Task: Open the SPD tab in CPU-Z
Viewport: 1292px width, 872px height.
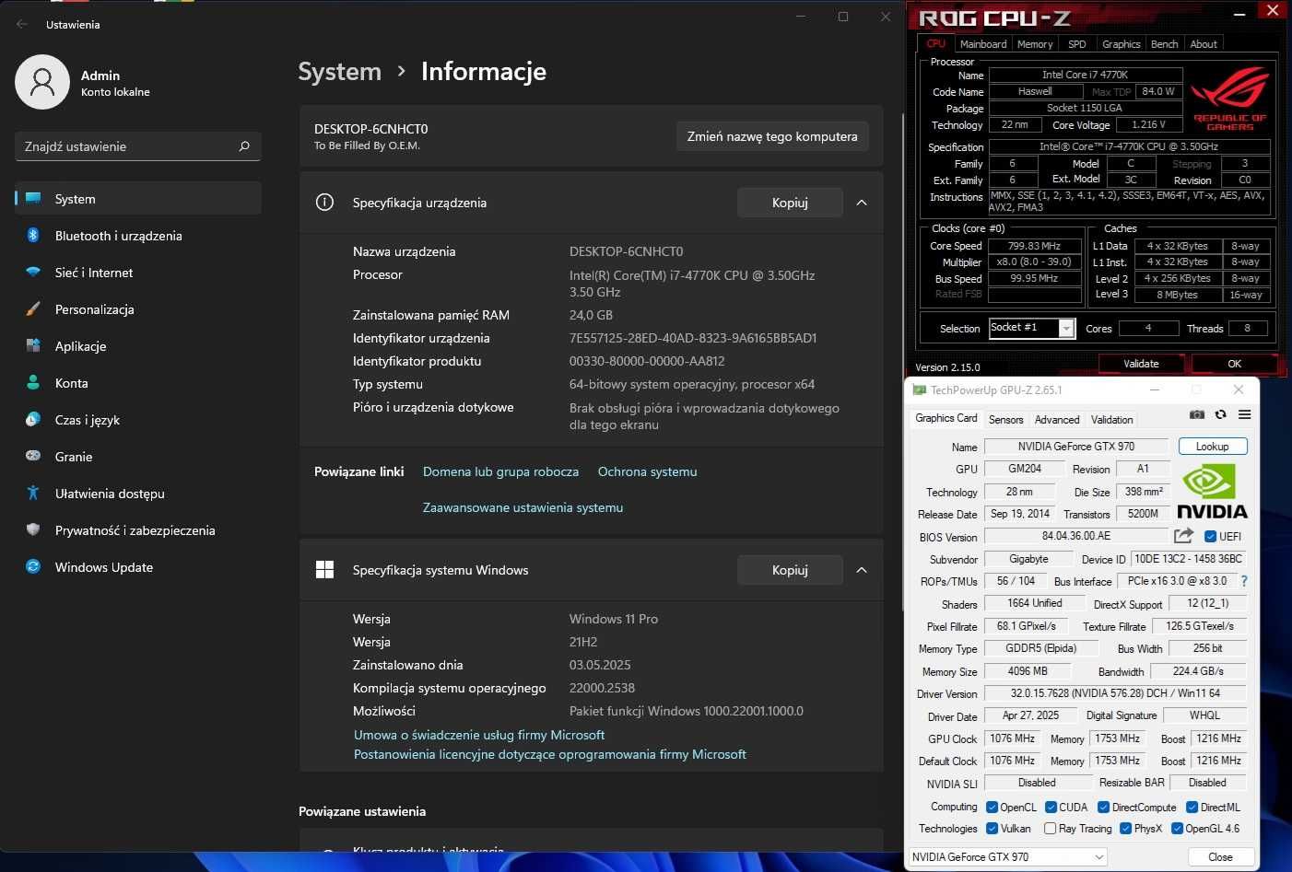Action: pyautogui.click(x=1077, y=44)
